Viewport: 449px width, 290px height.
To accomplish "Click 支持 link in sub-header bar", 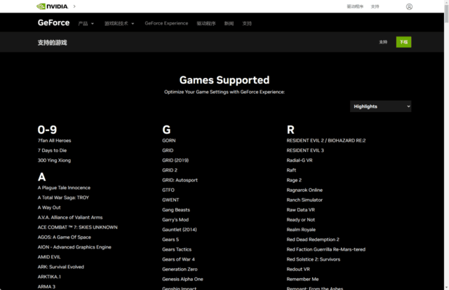I will tap(383, 42).
